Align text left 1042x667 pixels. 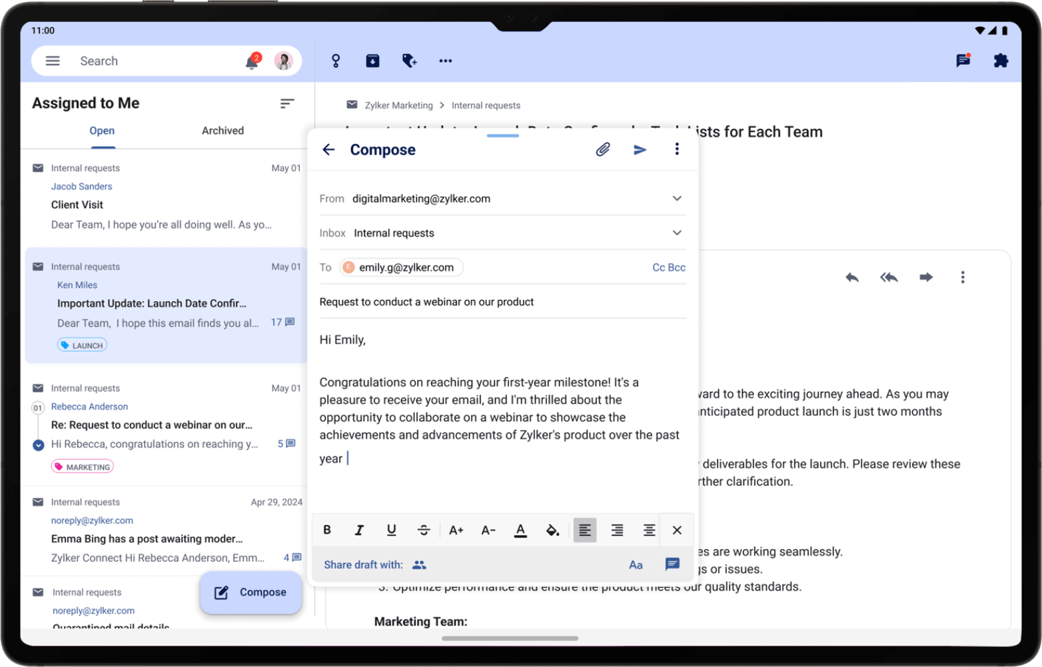585,530
